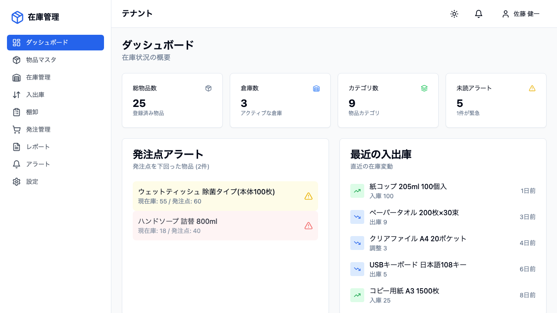This screenshot has height=313, width=557.
Task: Open the notifications bell in header
Action: tap(479, 14)
